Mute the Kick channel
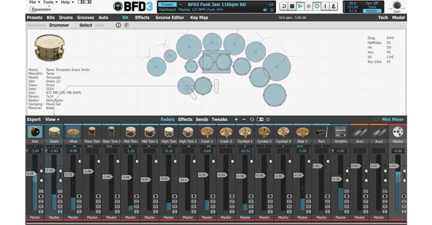Screen dimensions: 432x225 point(41,207)
